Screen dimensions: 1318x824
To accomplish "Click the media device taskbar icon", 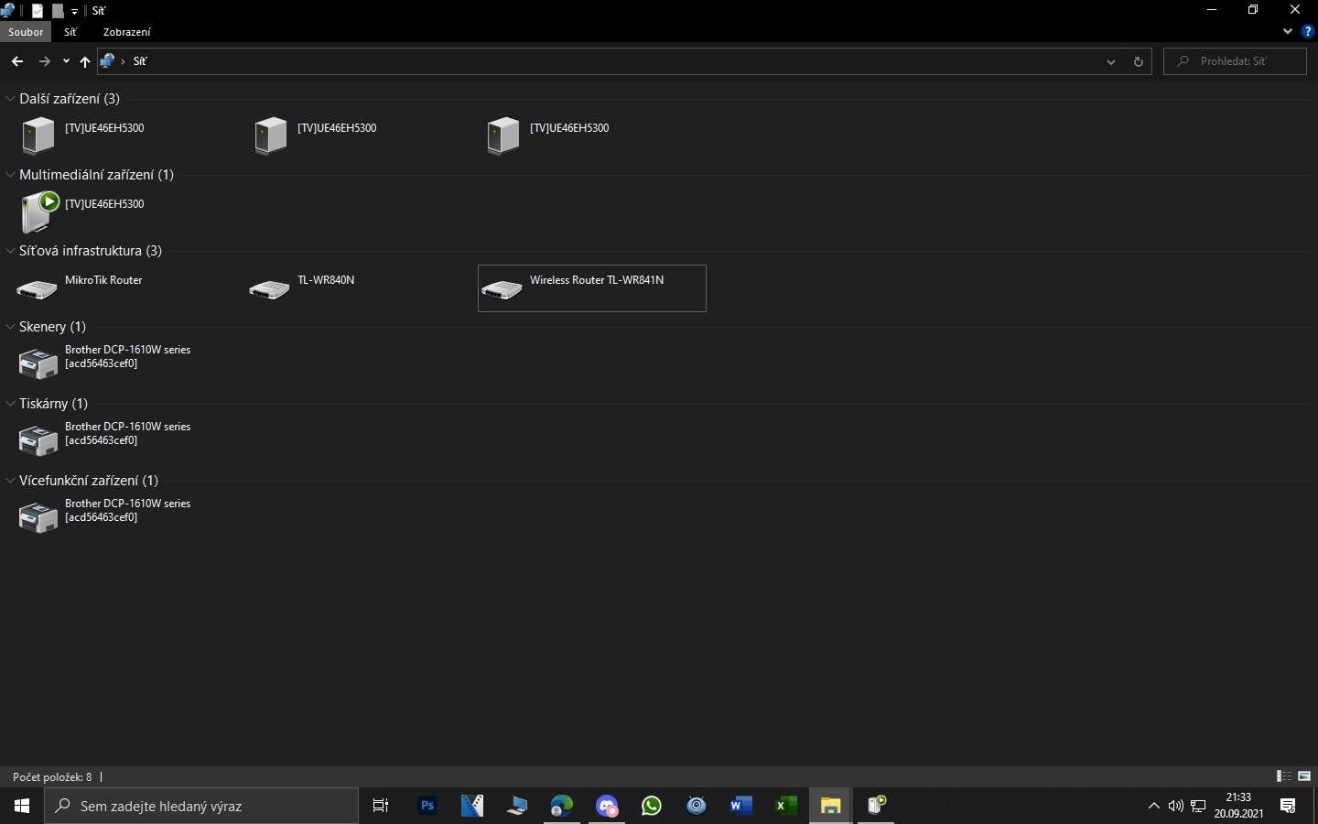I will [876, 806].
